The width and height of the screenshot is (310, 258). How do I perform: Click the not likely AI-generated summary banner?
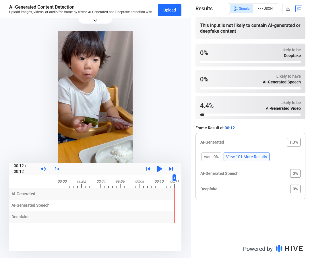click(x=250, y=28)
